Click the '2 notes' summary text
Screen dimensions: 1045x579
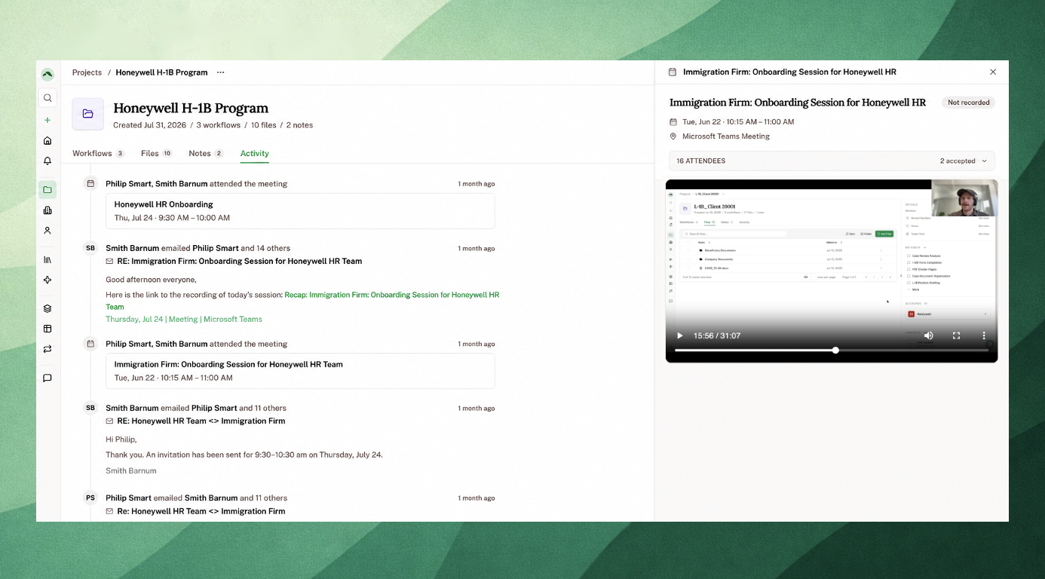tap(299, 125)
